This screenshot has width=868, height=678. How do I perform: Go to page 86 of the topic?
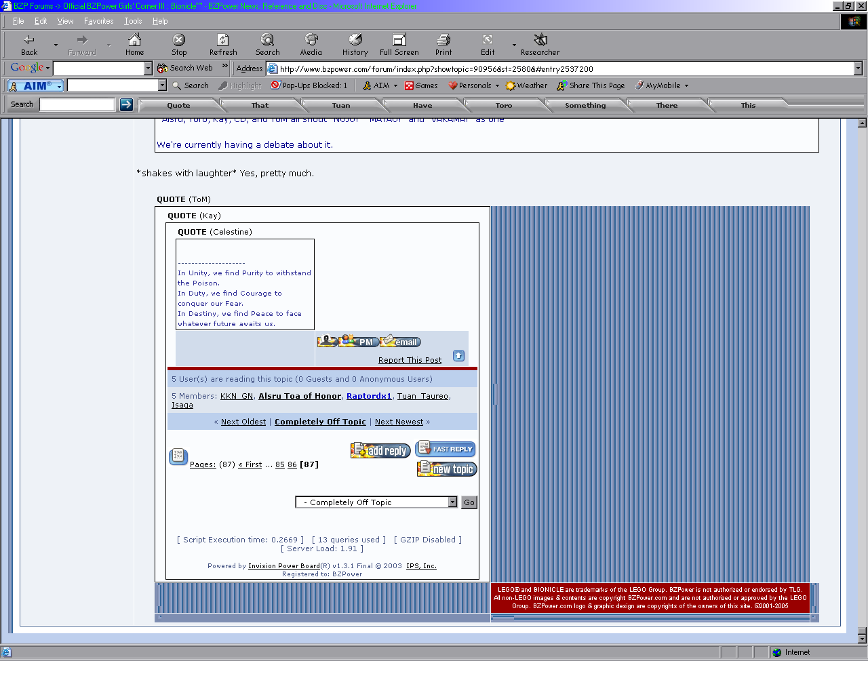coord(292,464)
